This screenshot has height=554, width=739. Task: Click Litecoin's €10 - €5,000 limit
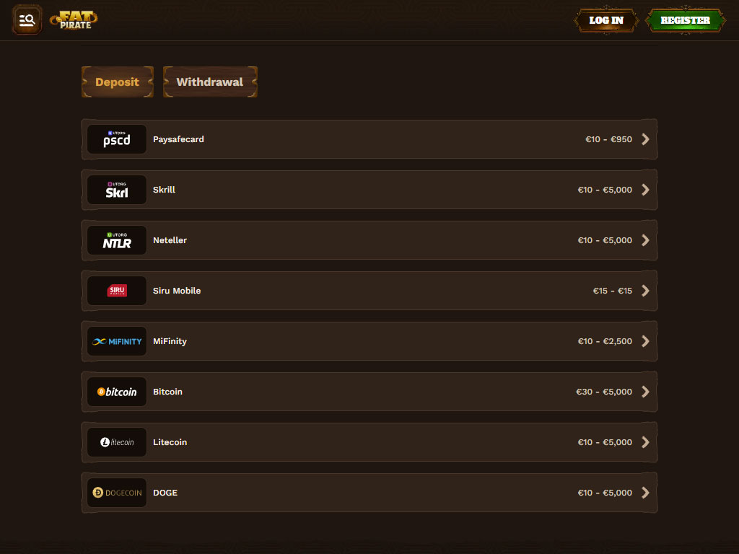[605, 442]
